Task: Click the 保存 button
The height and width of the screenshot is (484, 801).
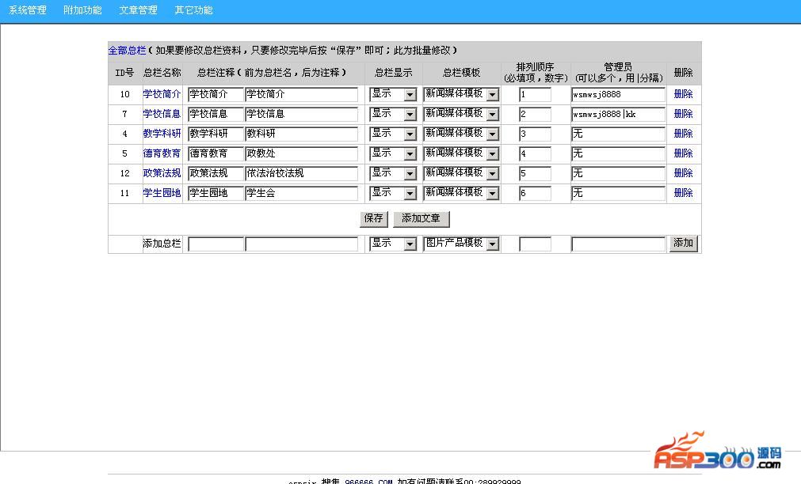Action: tap(373, 219)
